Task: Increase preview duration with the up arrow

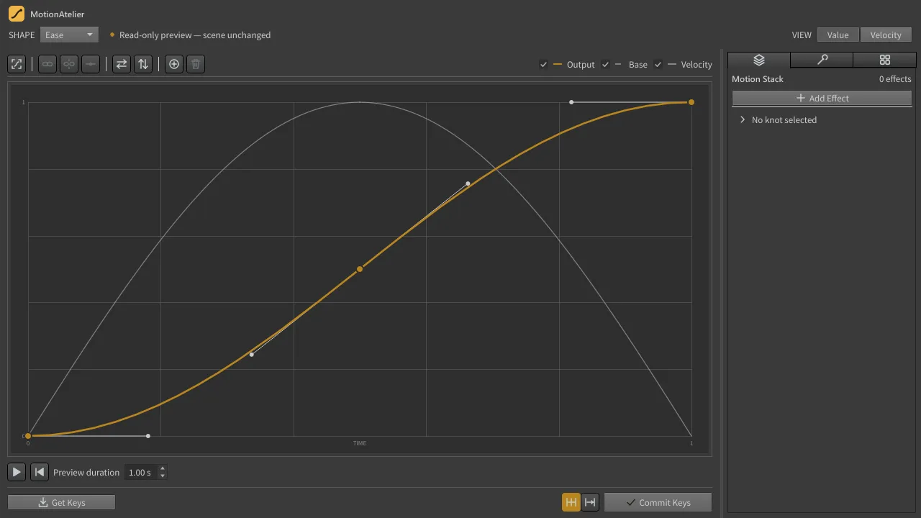Action: (x=163, y=468)
